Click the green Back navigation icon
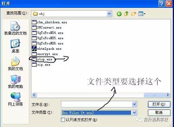 119,14
